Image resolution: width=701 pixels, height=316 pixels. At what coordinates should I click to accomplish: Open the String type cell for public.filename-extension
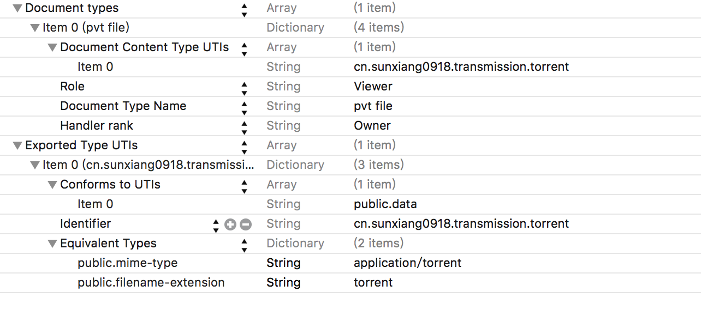[x=283, y=283]
